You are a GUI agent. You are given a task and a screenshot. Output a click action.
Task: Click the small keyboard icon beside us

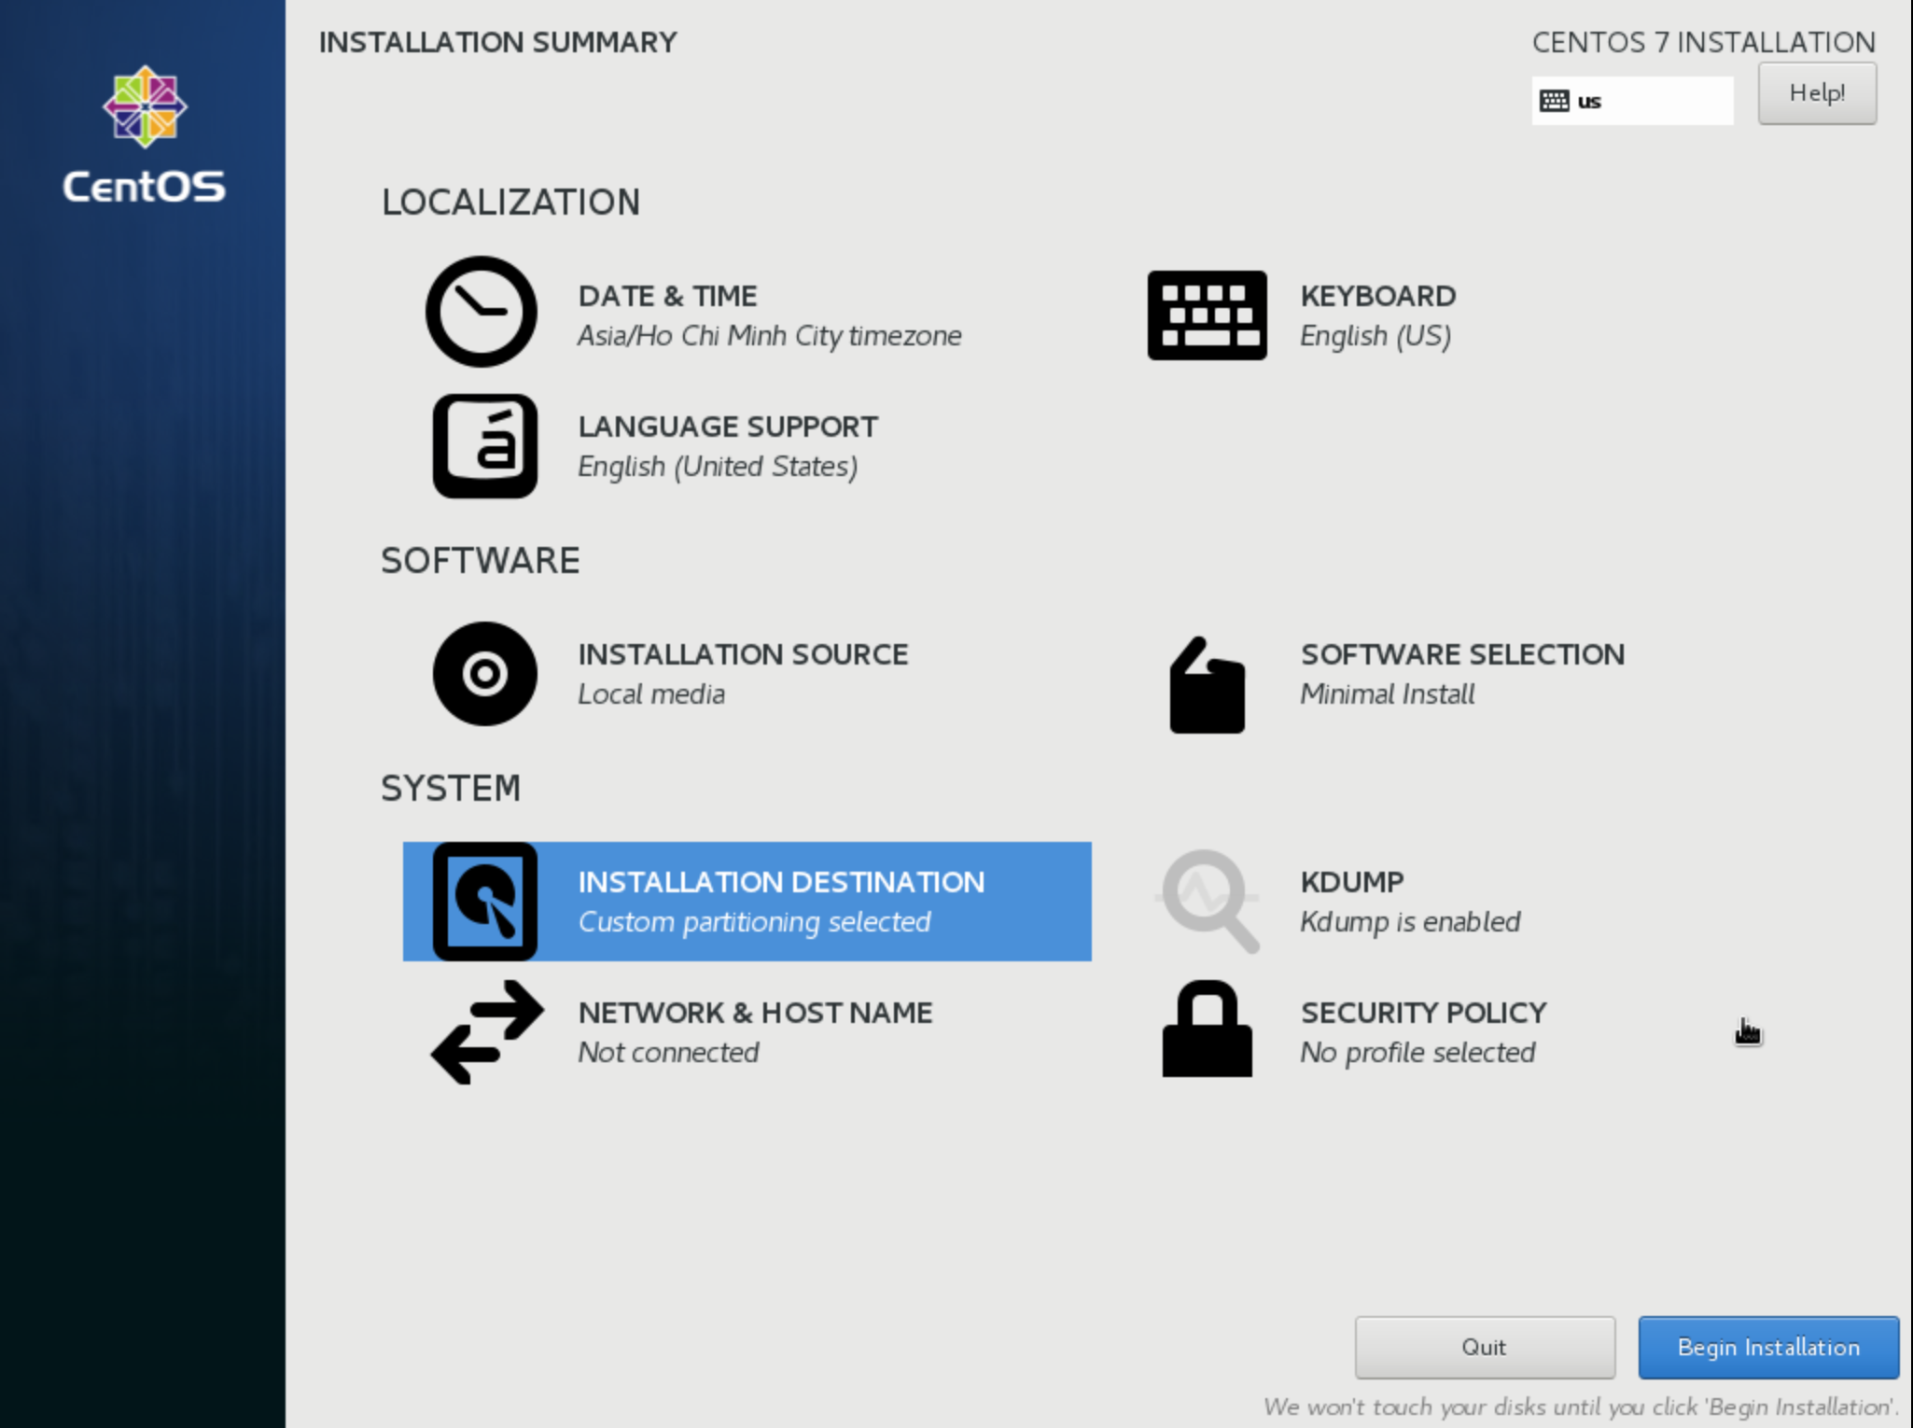1554,101
